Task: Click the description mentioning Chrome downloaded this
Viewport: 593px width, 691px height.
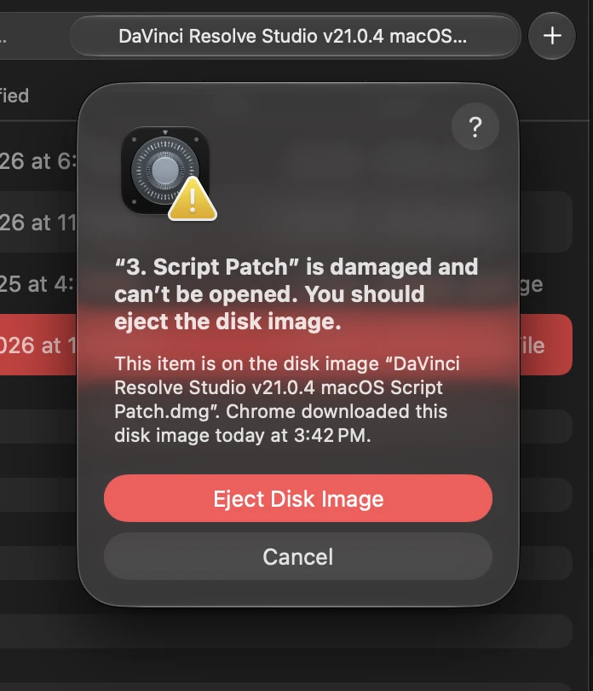Action: pos(287,399)
